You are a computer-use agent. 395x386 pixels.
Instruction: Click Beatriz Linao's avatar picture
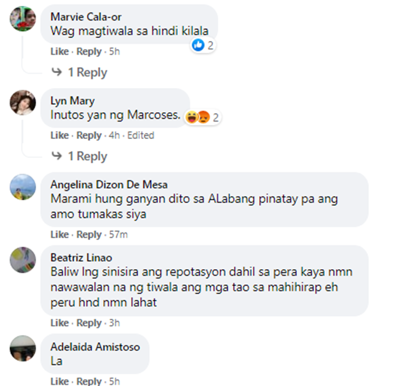coord(23,260)
